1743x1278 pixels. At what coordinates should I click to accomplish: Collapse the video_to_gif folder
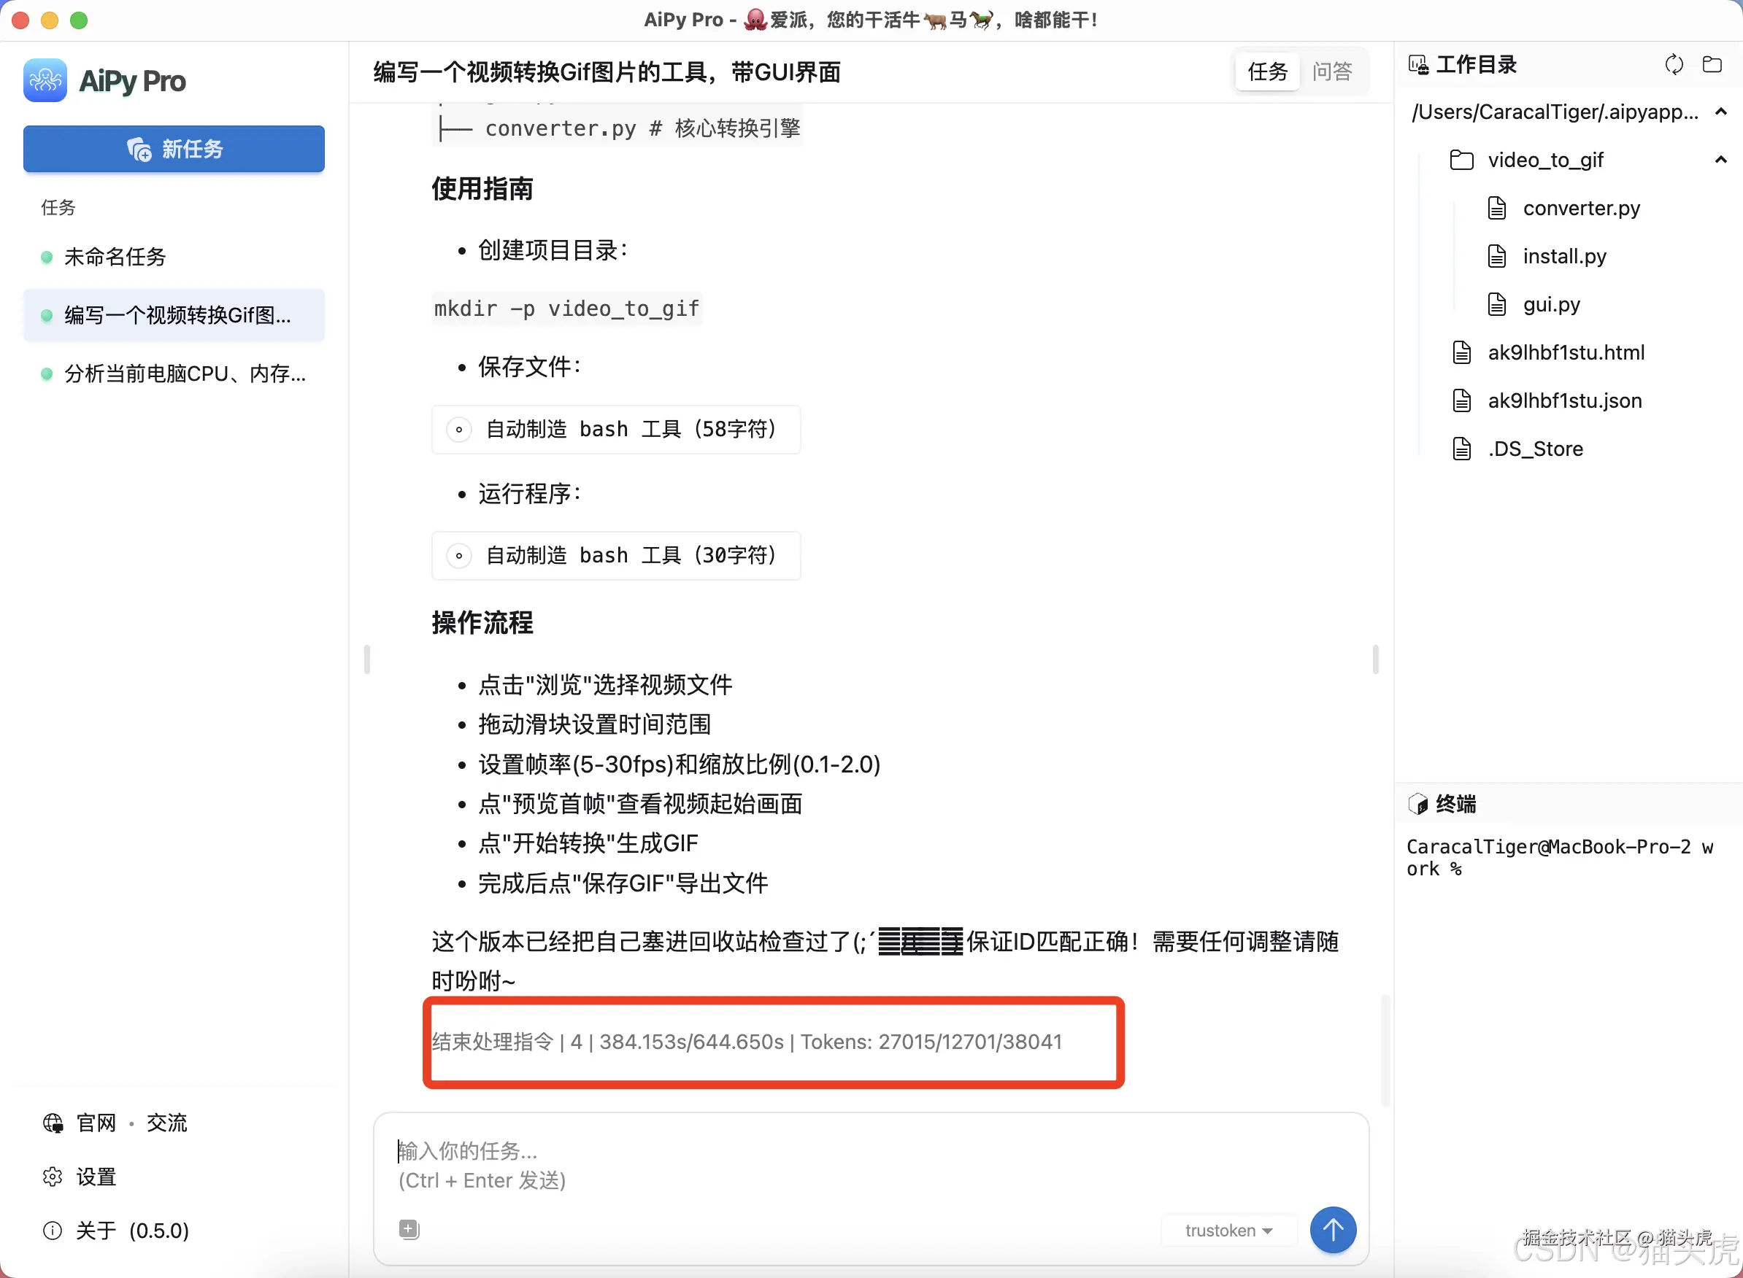click(x=1721, y=159)
